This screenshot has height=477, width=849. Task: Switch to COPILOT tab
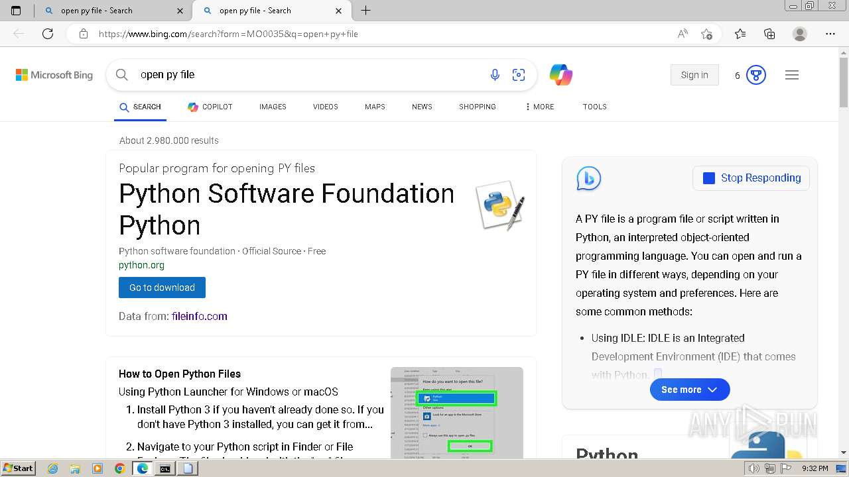pyautogui.click(x=210, y=107)
